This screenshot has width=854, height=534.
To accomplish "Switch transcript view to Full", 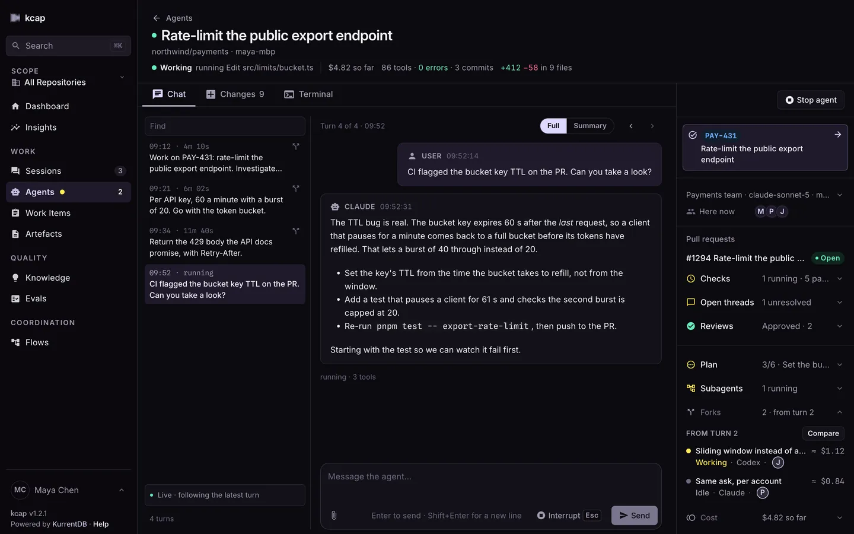I will [553, 126].
